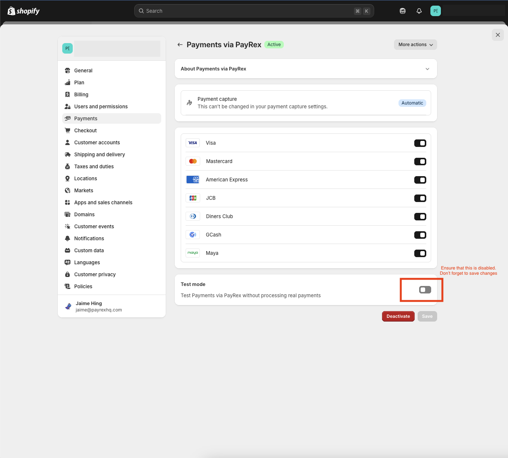Click the Visa card brand icon
508x458 pixels.
tap(192, 142)
